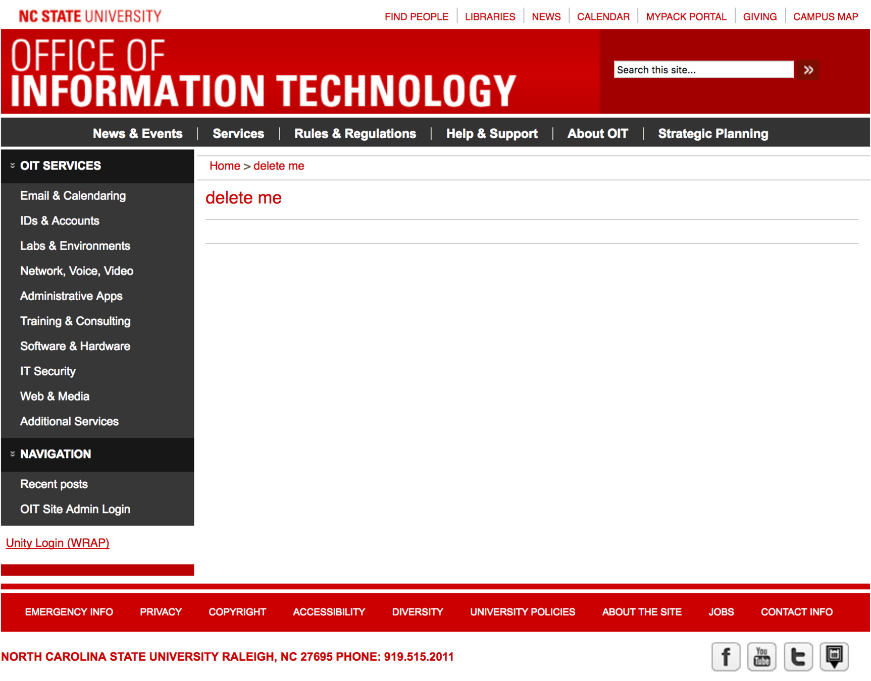
Task: Open Software & Hardware in sidebar
Action: [x=75, y=346]
